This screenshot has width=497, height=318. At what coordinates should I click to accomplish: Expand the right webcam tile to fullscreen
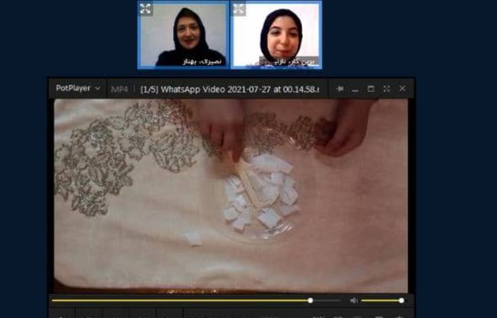click(x=239, y=9)
